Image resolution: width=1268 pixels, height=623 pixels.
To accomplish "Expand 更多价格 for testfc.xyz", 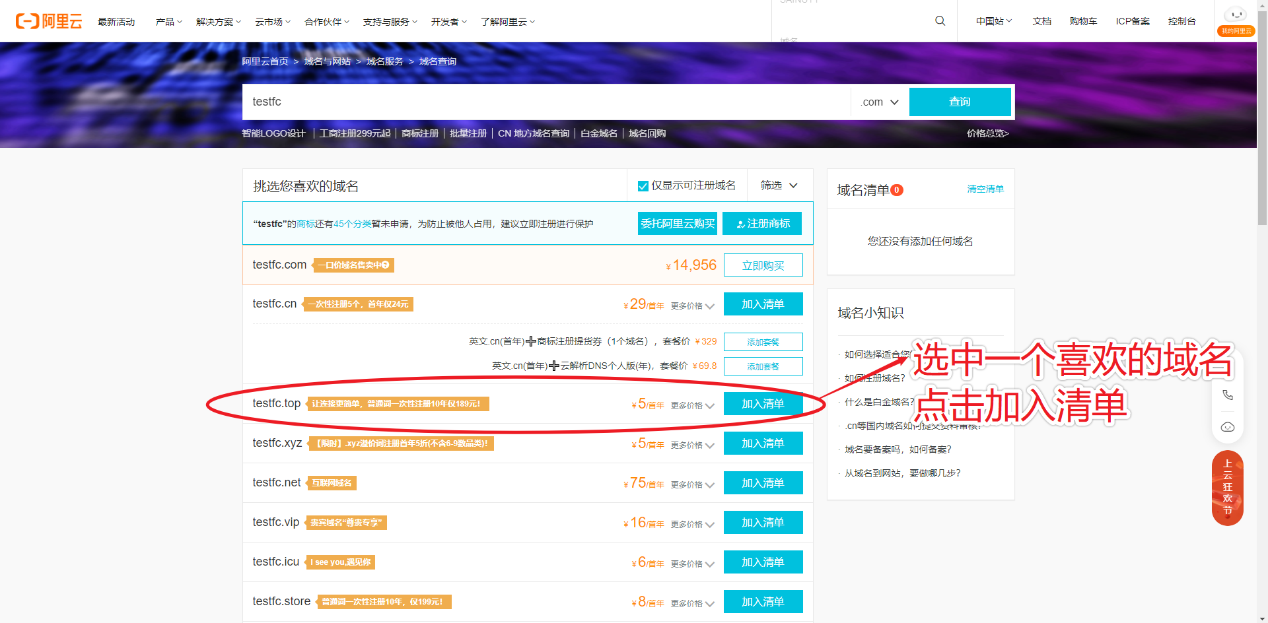I will click(693, 445).
